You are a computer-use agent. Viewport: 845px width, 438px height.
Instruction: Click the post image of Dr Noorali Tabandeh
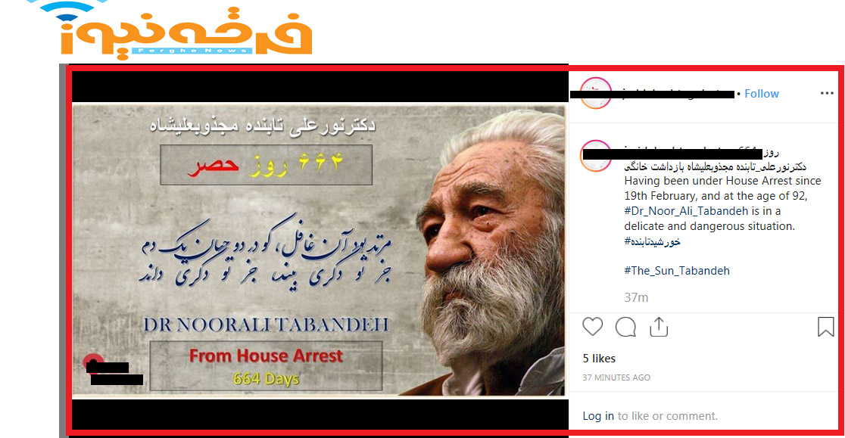(319, 250)
